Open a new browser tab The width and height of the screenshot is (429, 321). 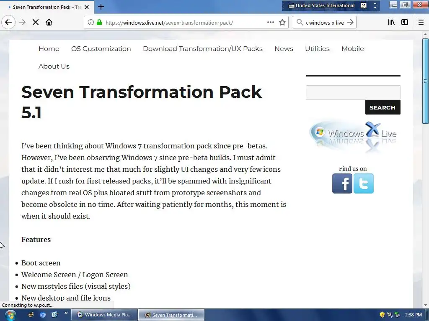[x=101, y=7]
